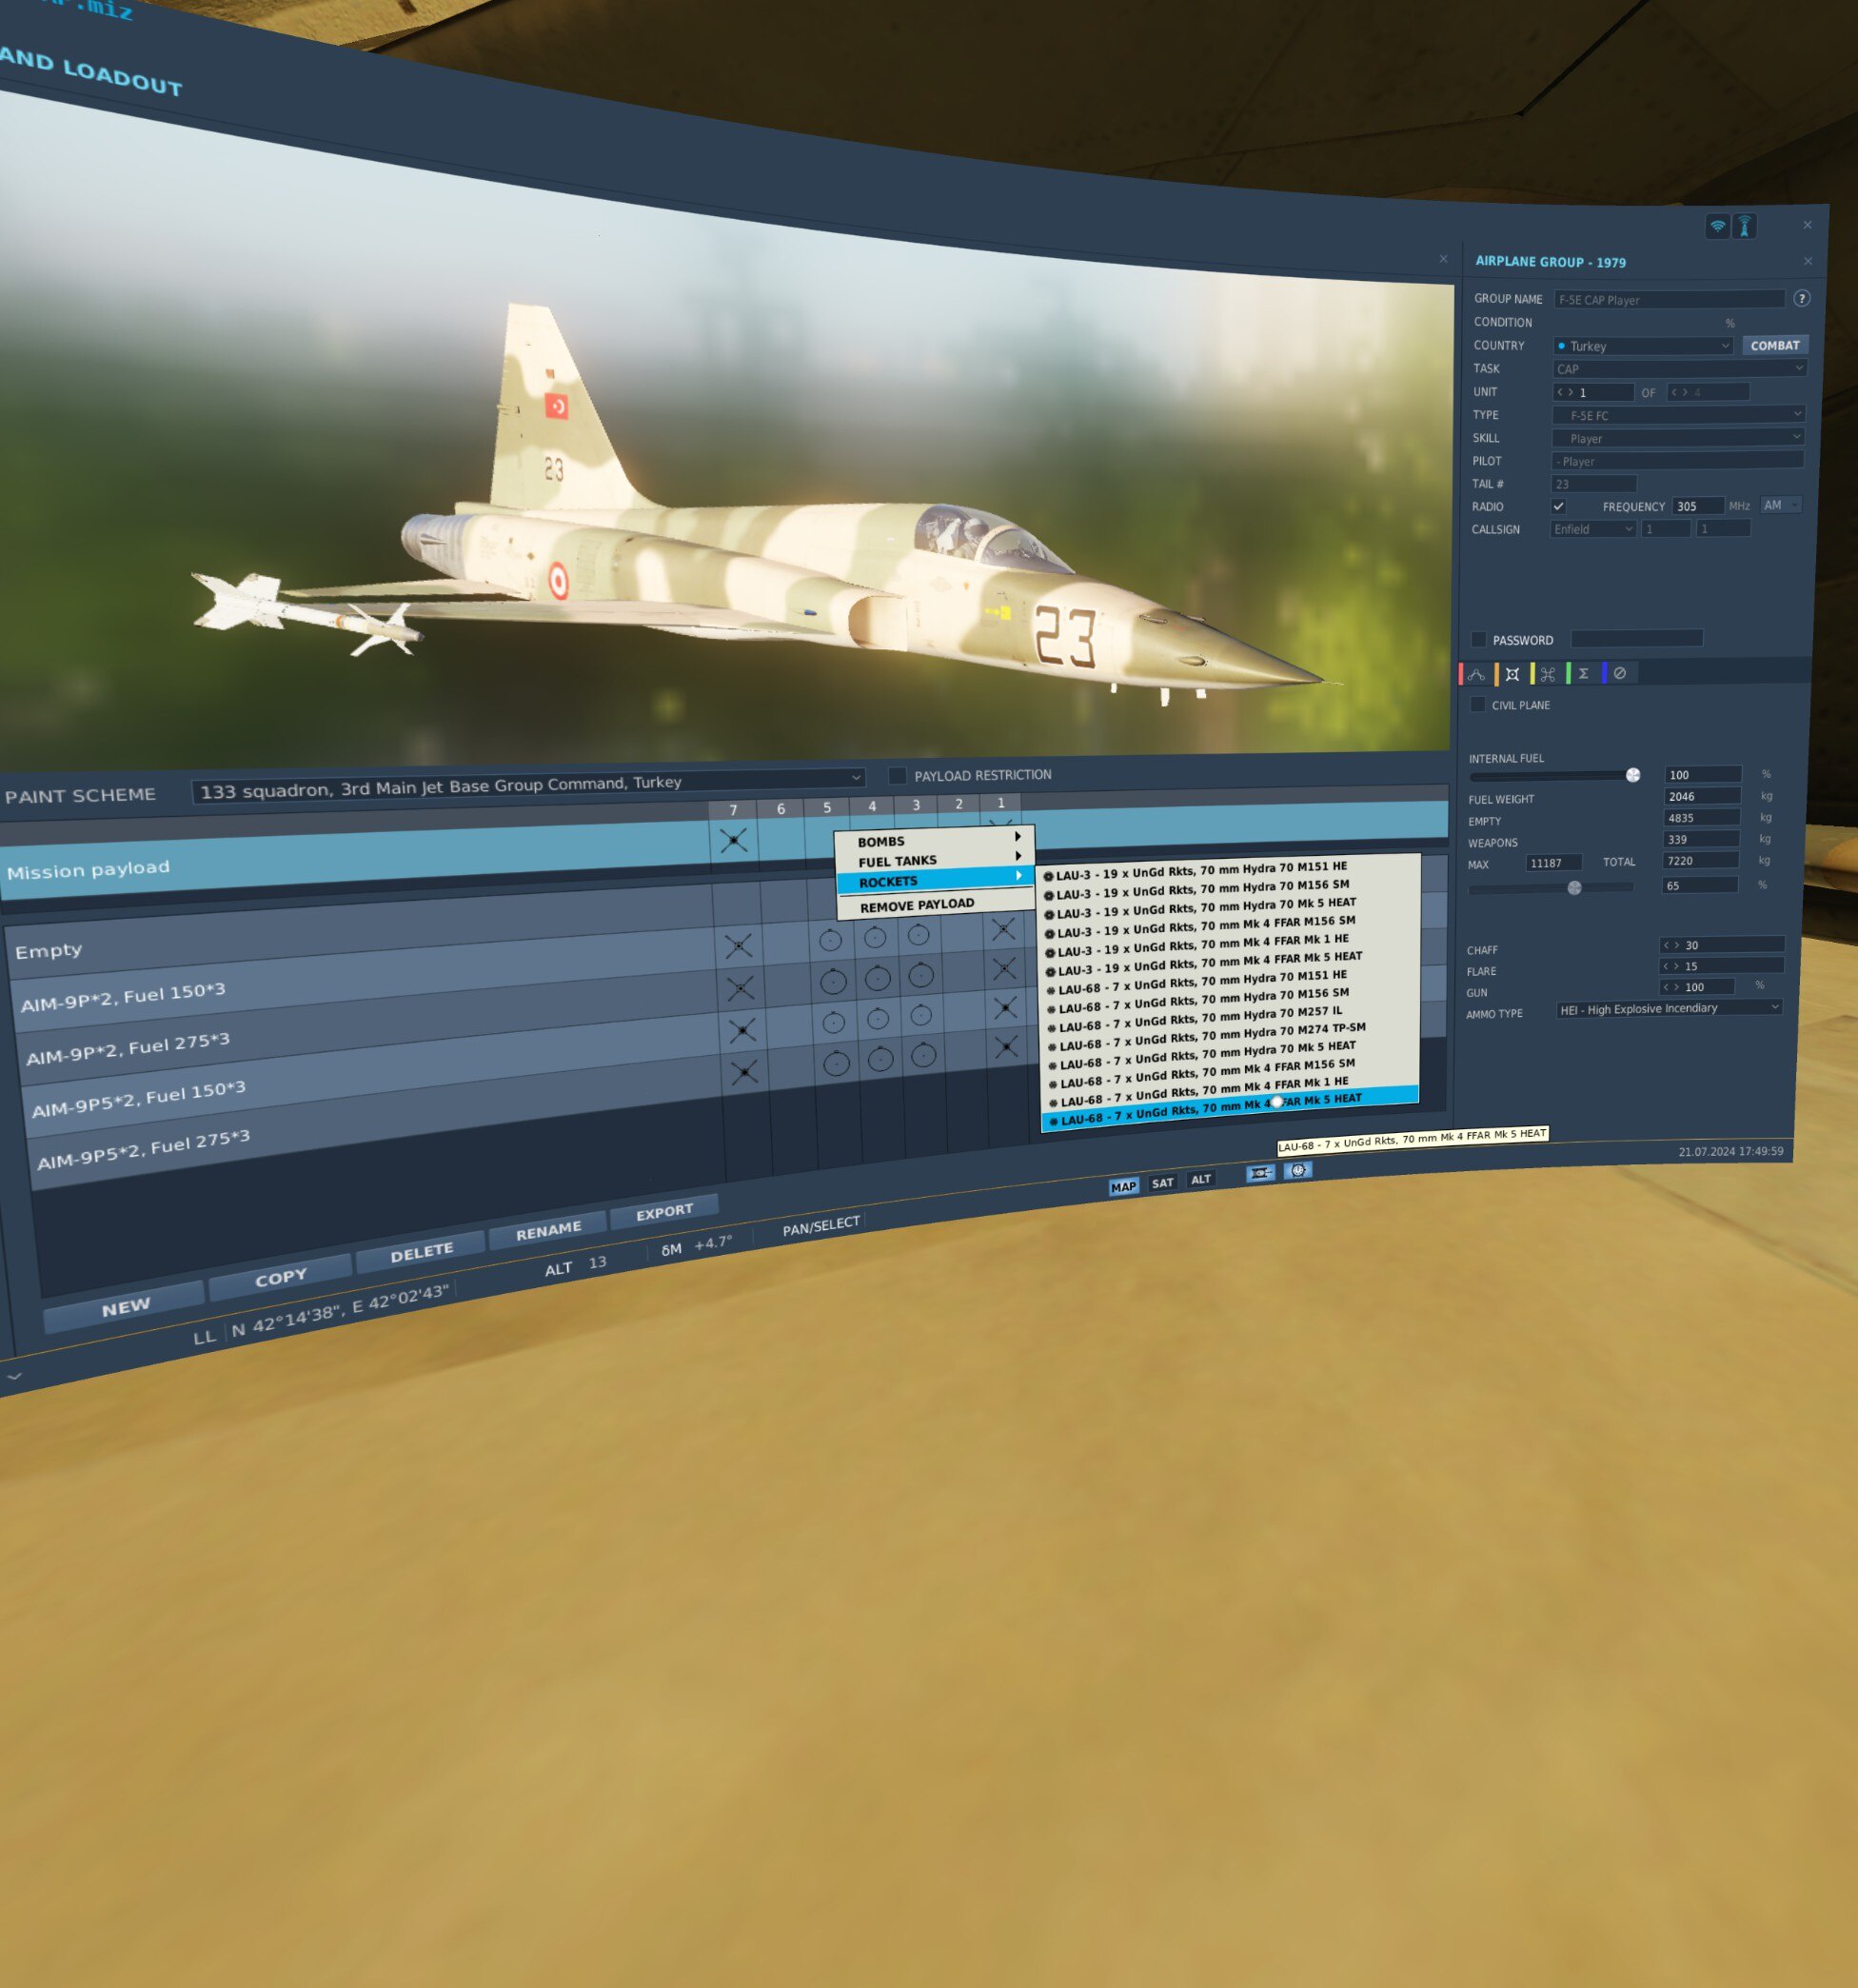Click the Export loadout button

(x=663, y=1211)
